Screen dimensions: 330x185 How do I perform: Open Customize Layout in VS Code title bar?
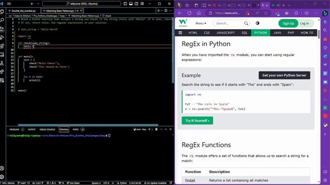(x=142, y=4)
